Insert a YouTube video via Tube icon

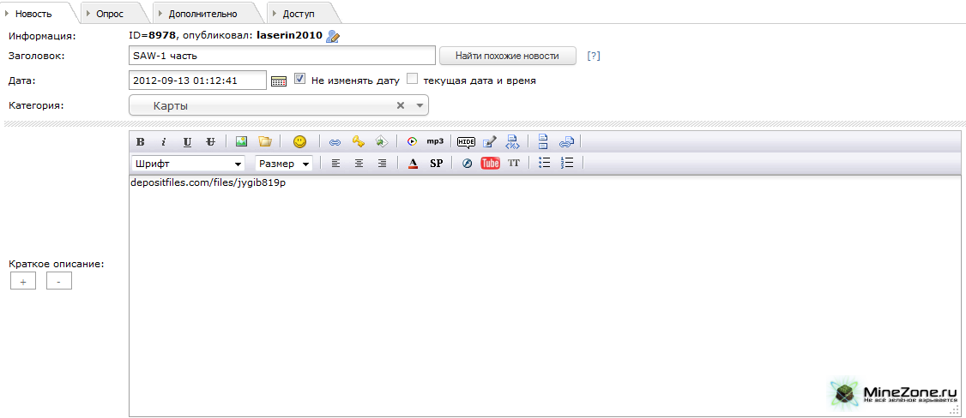490,163
